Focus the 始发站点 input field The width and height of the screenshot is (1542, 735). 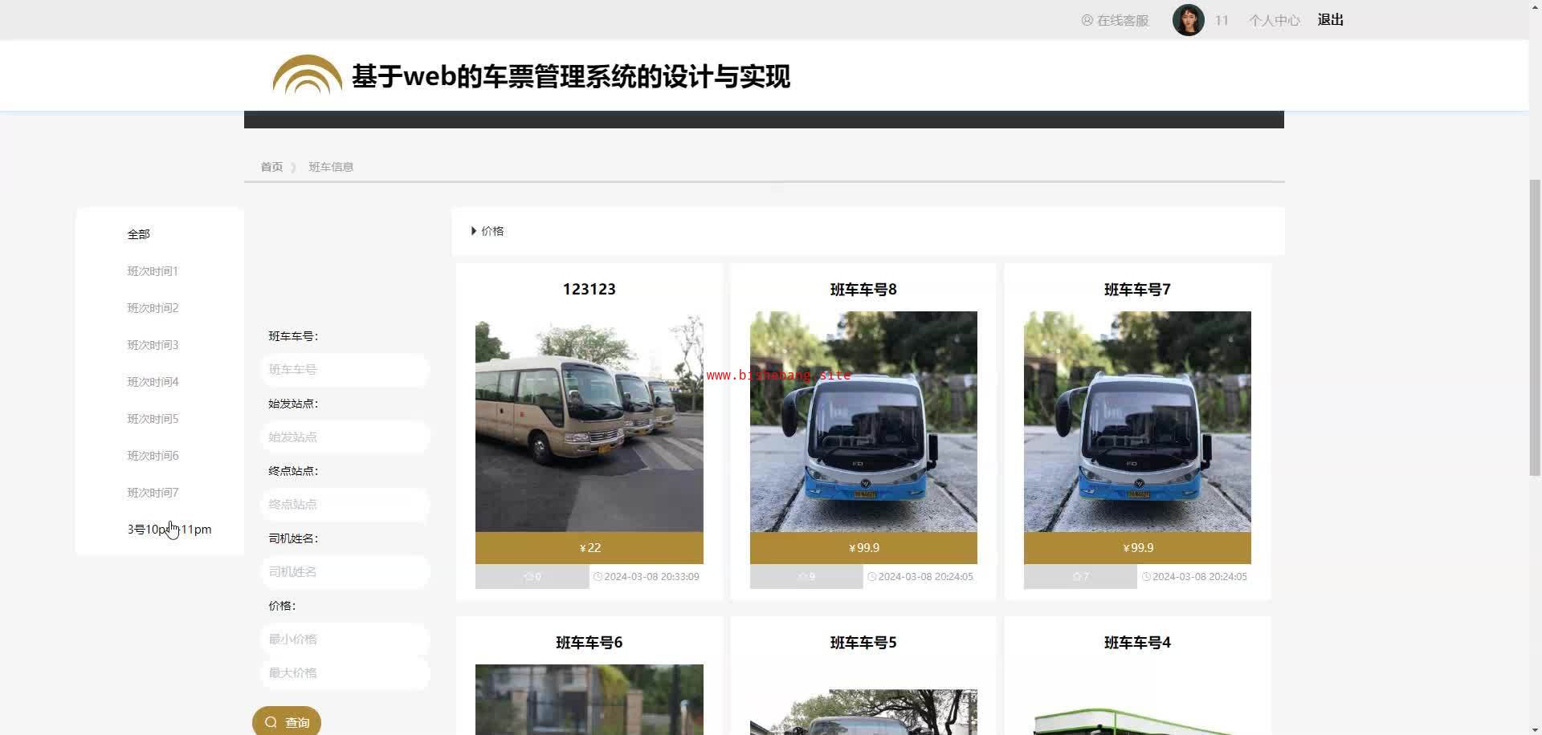click(x=345, y=437)
